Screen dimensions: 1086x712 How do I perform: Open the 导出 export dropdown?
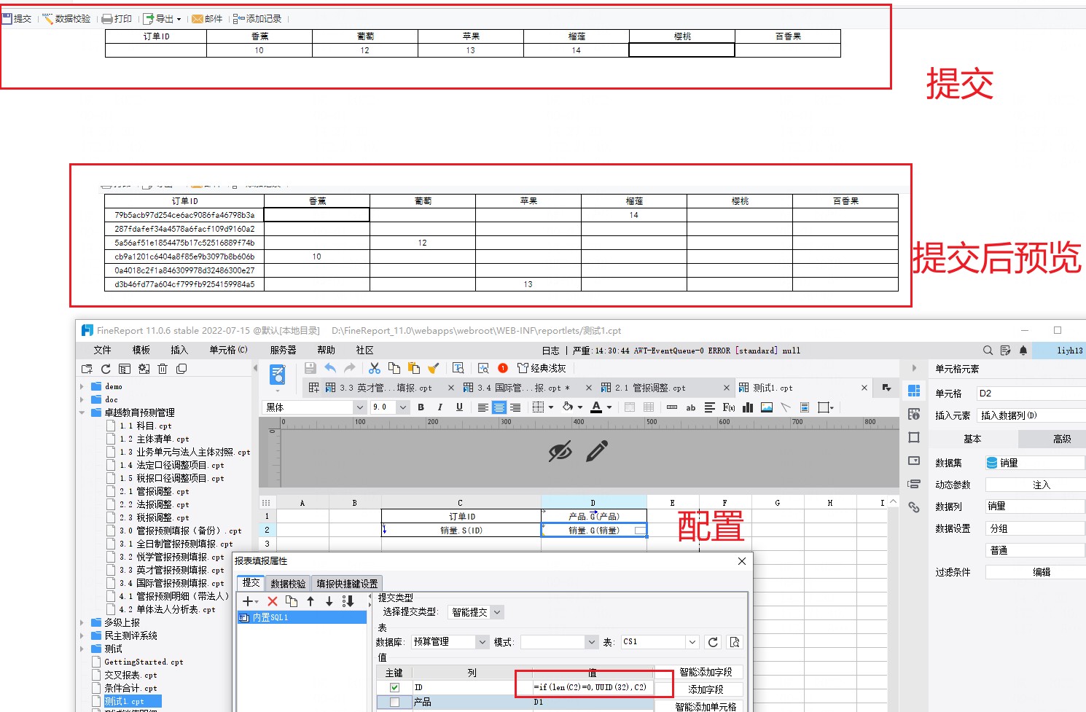click(x=162, y=19)
